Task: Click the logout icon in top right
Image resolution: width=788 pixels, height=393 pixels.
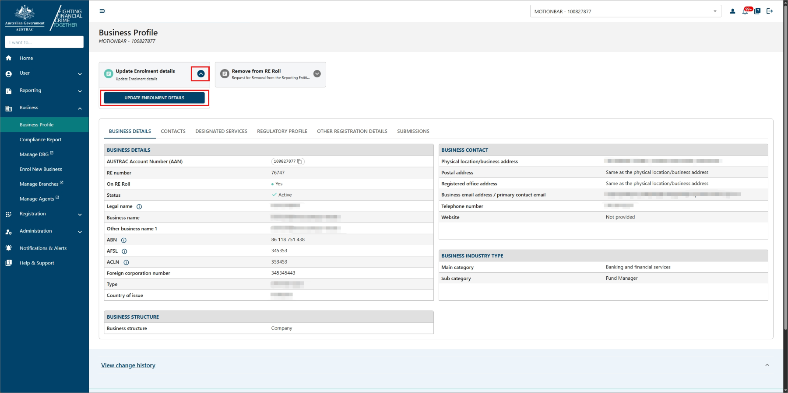Action: tap(770, 11)
